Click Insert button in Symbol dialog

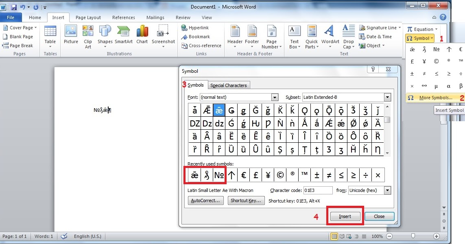click(x=345, y=216)
